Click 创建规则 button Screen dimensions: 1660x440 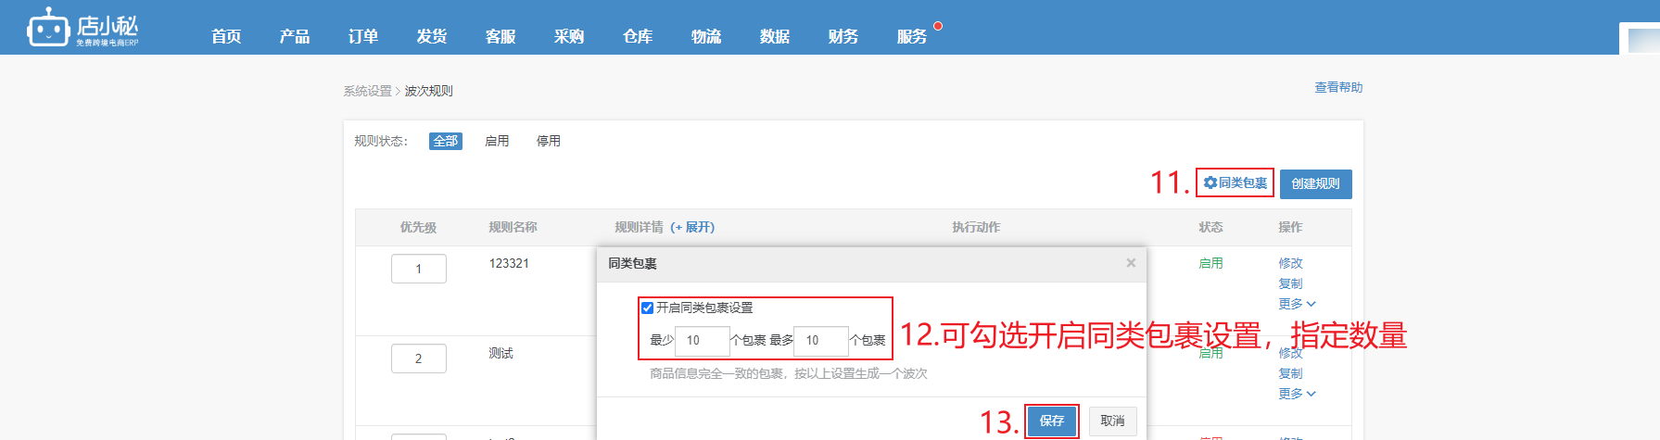[x=1316, y=183]
